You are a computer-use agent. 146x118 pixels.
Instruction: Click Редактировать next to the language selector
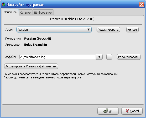tap(108, 30)
